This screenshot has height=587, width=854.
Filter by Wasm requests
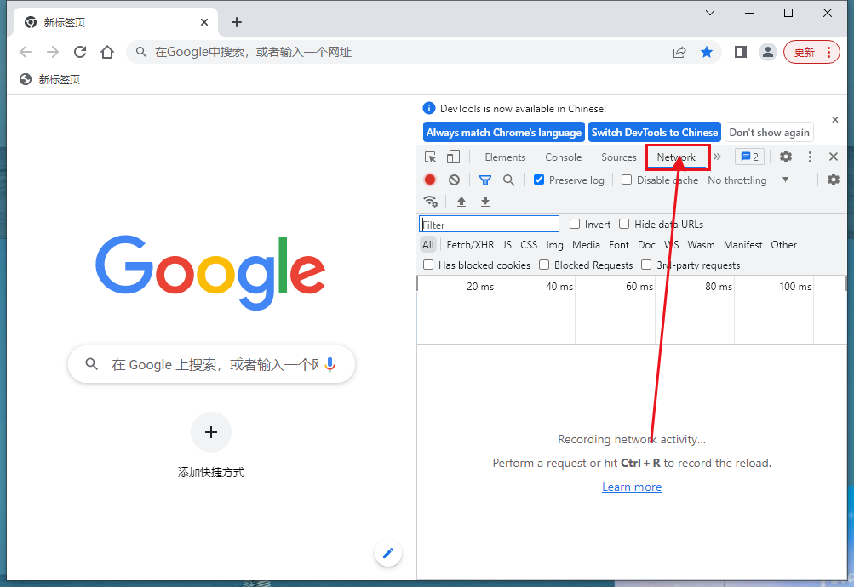tap(701, 245)
